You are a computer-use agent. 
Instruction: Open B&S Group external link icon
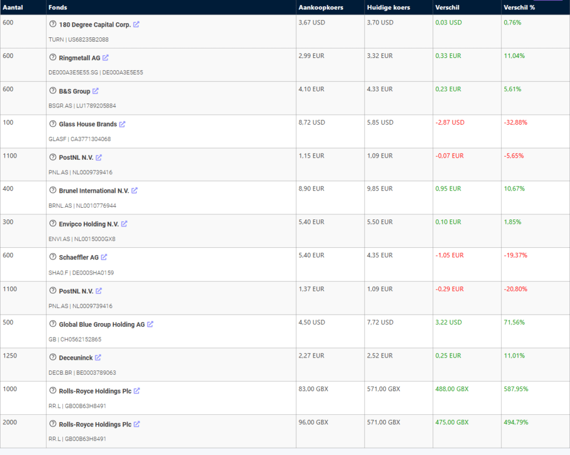(x=95, y=91)
